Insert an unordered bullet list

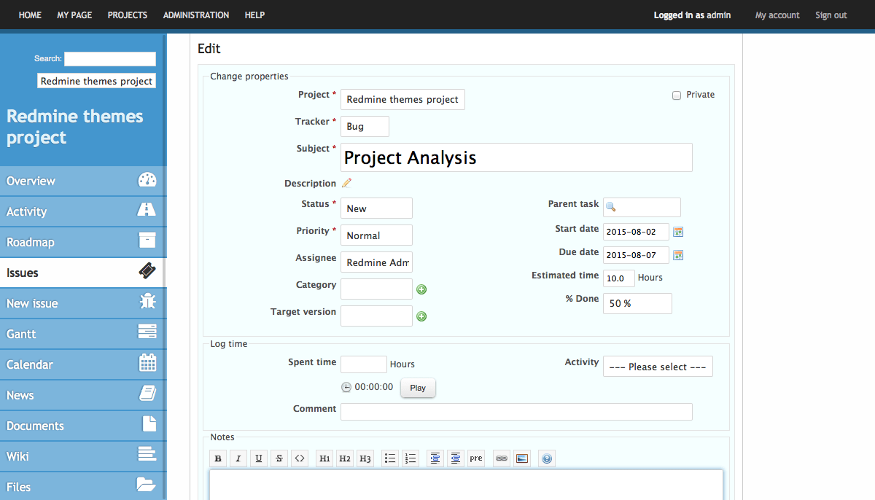(390, 458)
